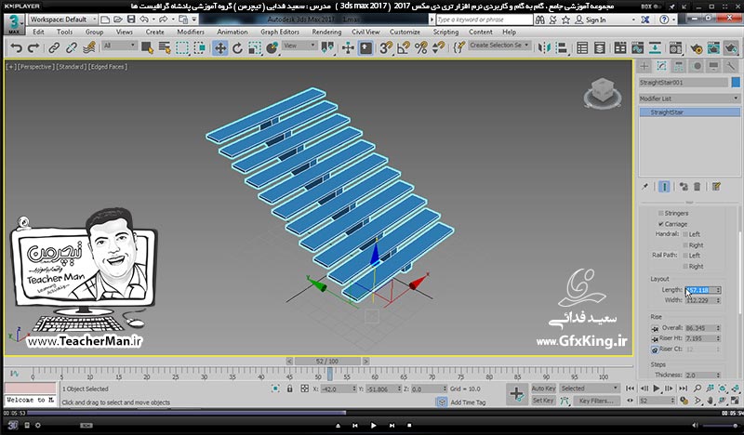Open Rendered Frame Window icon
Image resolution: width=744 pixels, height=435 pixels.
(713, 48)
